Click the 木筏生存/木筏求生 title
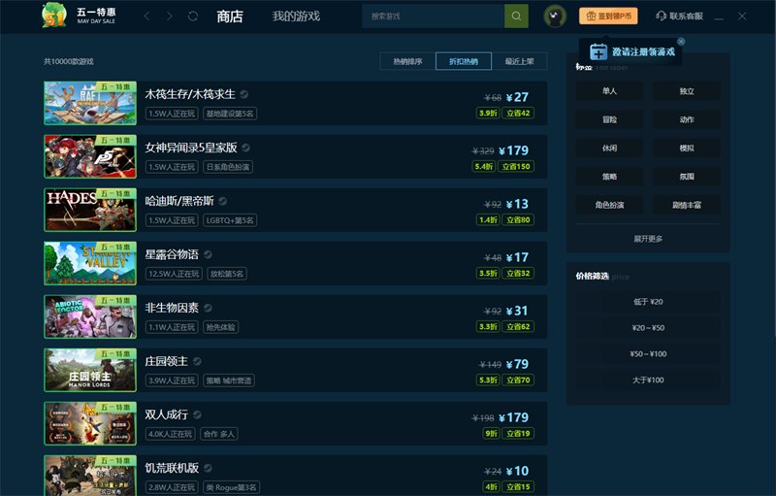Viewport: 776px width, 496px height. coord(190,94)
